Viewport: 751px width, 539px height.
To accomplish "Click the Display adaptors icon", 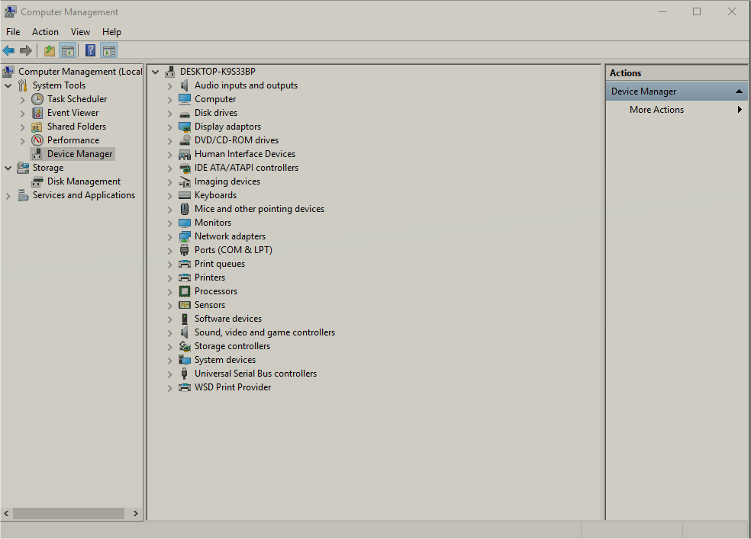I will pyautogui.click(x=185, y=127).
